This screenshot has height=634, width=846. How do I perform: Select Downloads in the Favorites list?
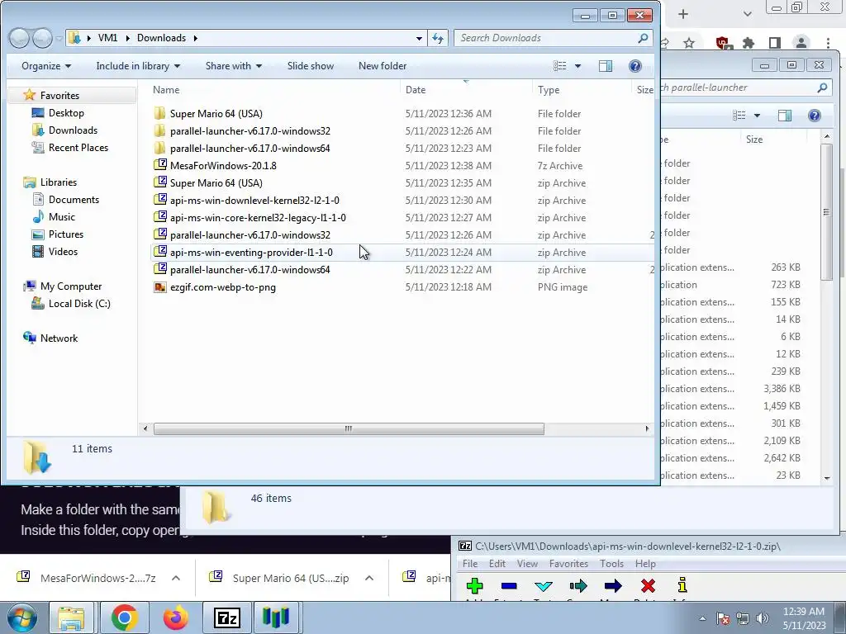click(x=73, y=130)
